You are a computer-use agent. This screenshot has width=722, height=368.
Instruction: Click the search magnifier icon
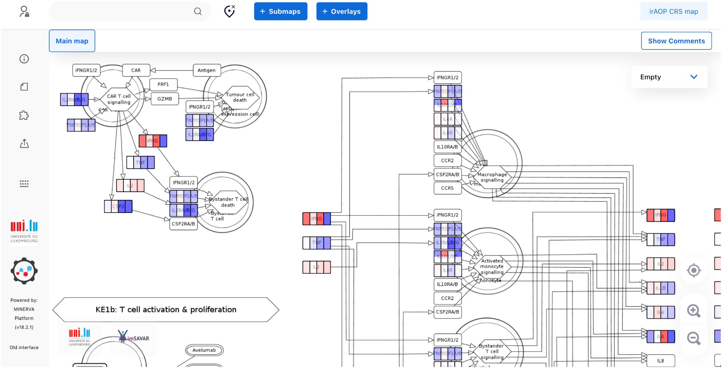tap(198, 12)
